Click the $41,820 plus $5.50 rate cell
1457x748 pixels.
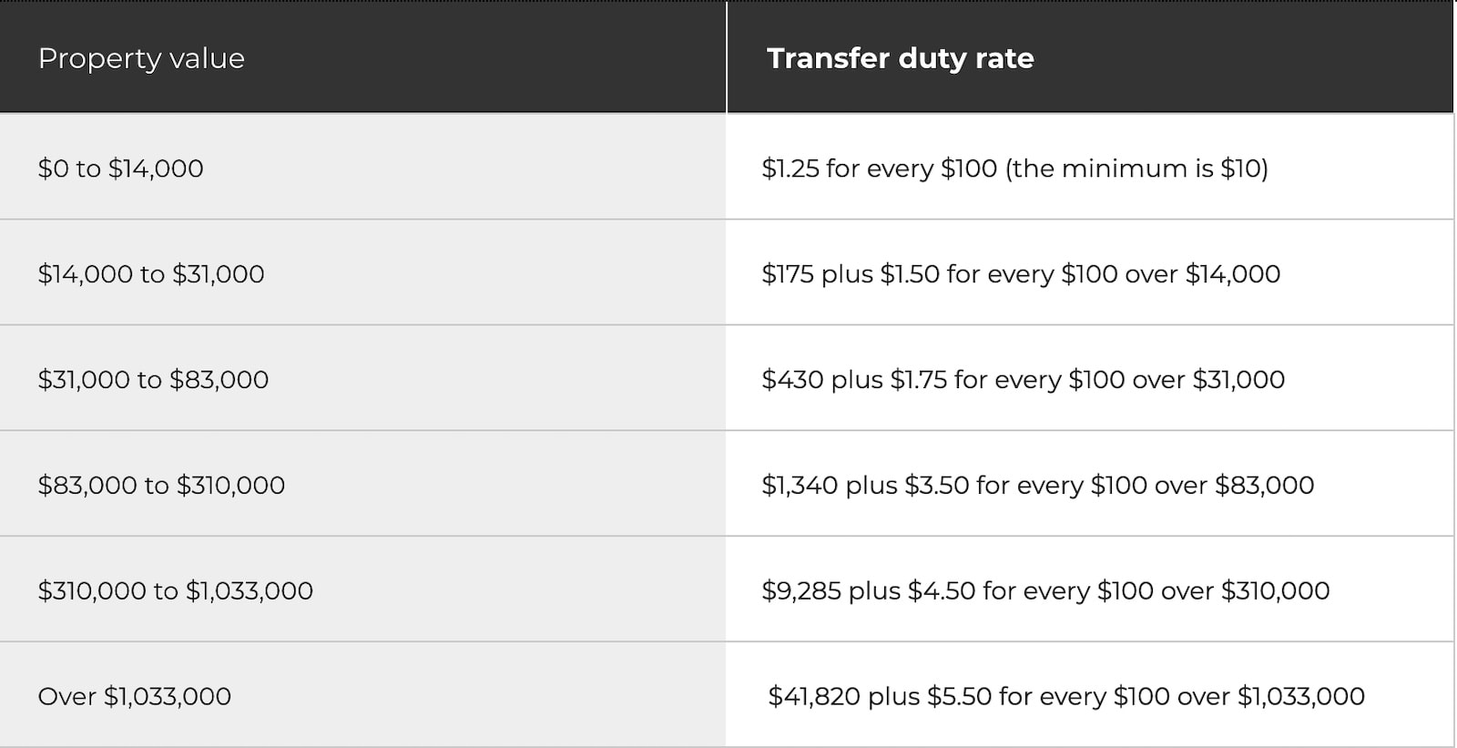1090,695
